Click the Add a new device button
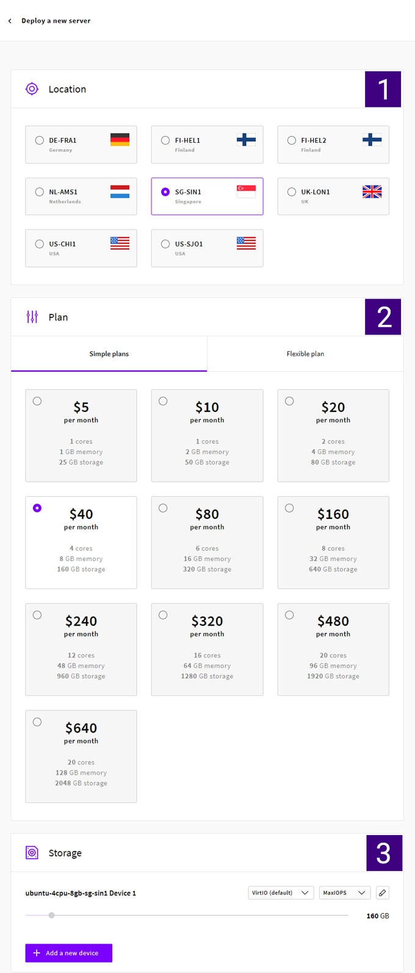Screen dimensions: 415x973 coord(68,953)
